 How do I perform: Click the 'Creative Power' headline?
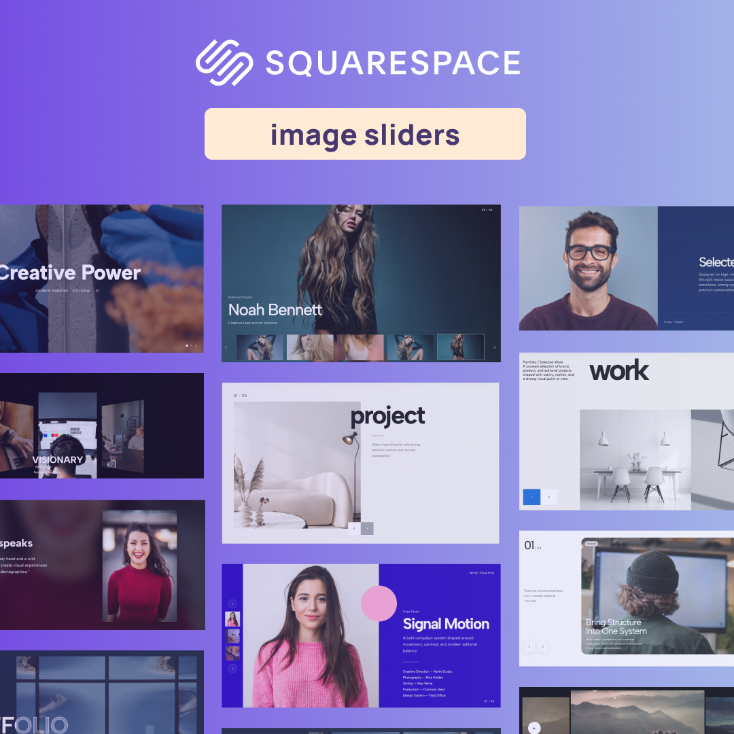(x=69, y=273)
